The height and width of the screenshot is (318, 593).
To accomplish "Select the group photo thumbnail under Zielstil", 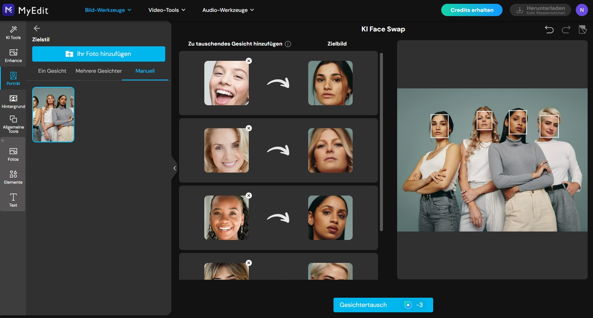I will point(53,114).
